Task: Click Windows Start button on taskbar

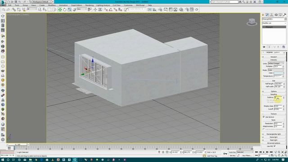Action: 3,160
